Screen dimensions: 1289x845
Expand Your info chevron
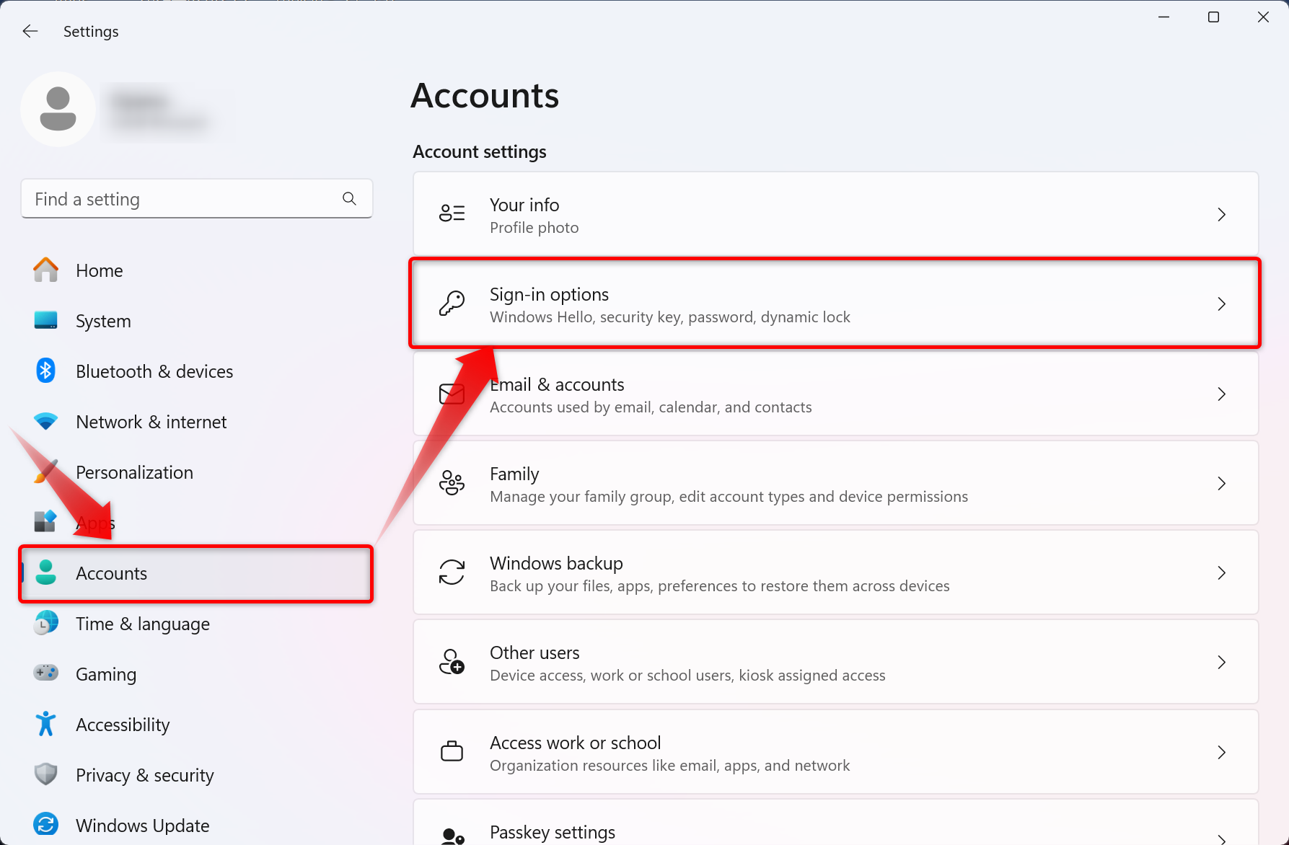(1221, 214)
